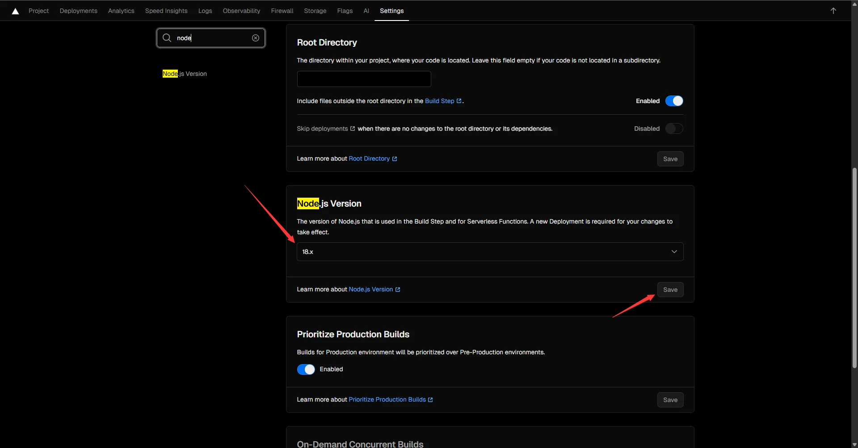Click the Vercel triangle logo
Viewport: 858px width, 448px height.
click(x=15, y=11)
